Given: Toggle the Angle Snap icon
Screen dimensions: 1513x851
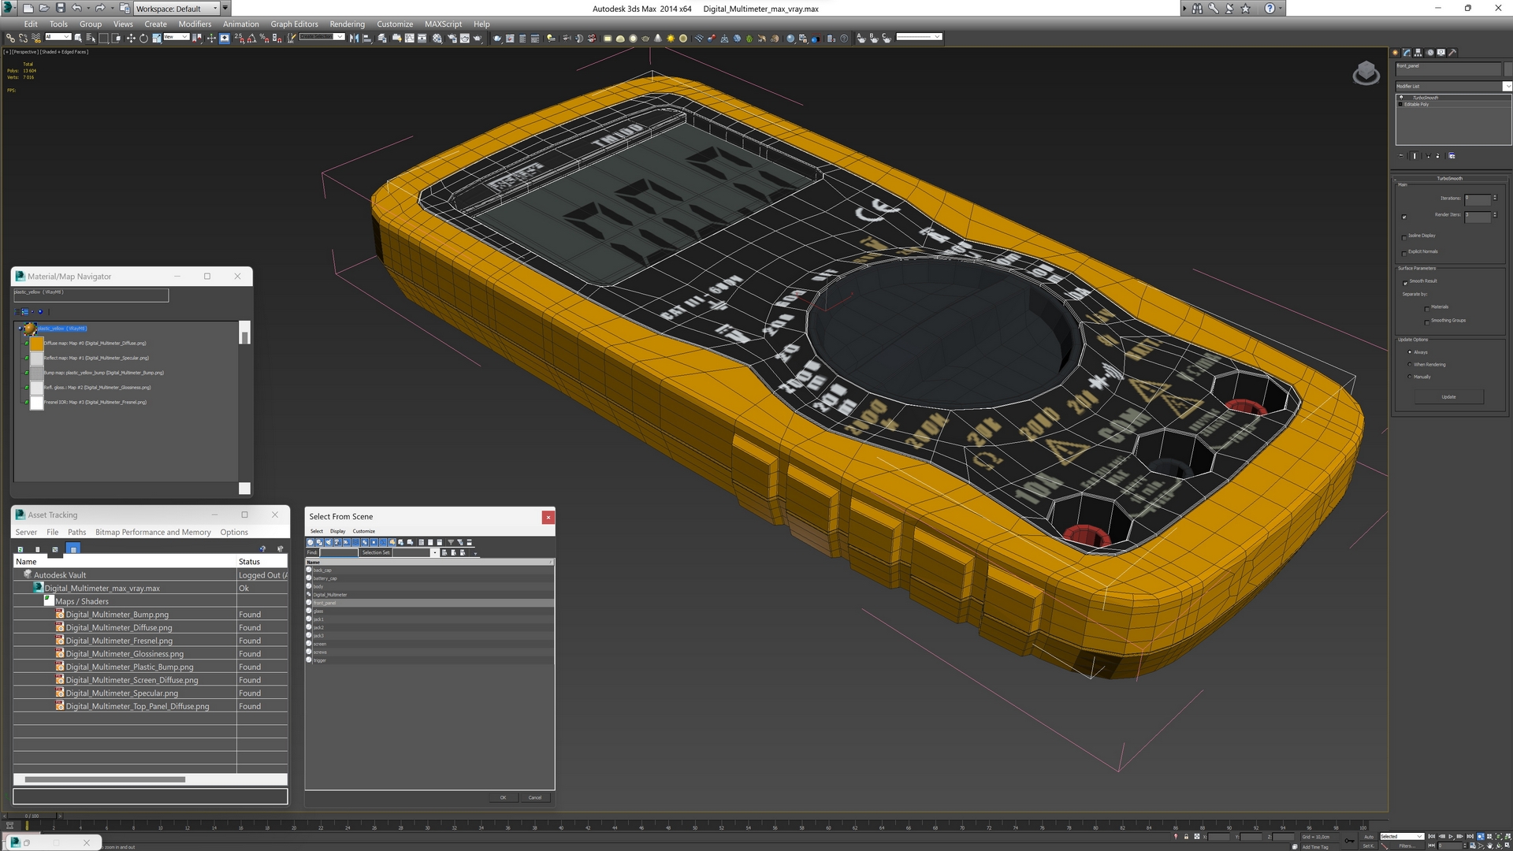Looking at the screenshot, I should click(x=251, y=38).
